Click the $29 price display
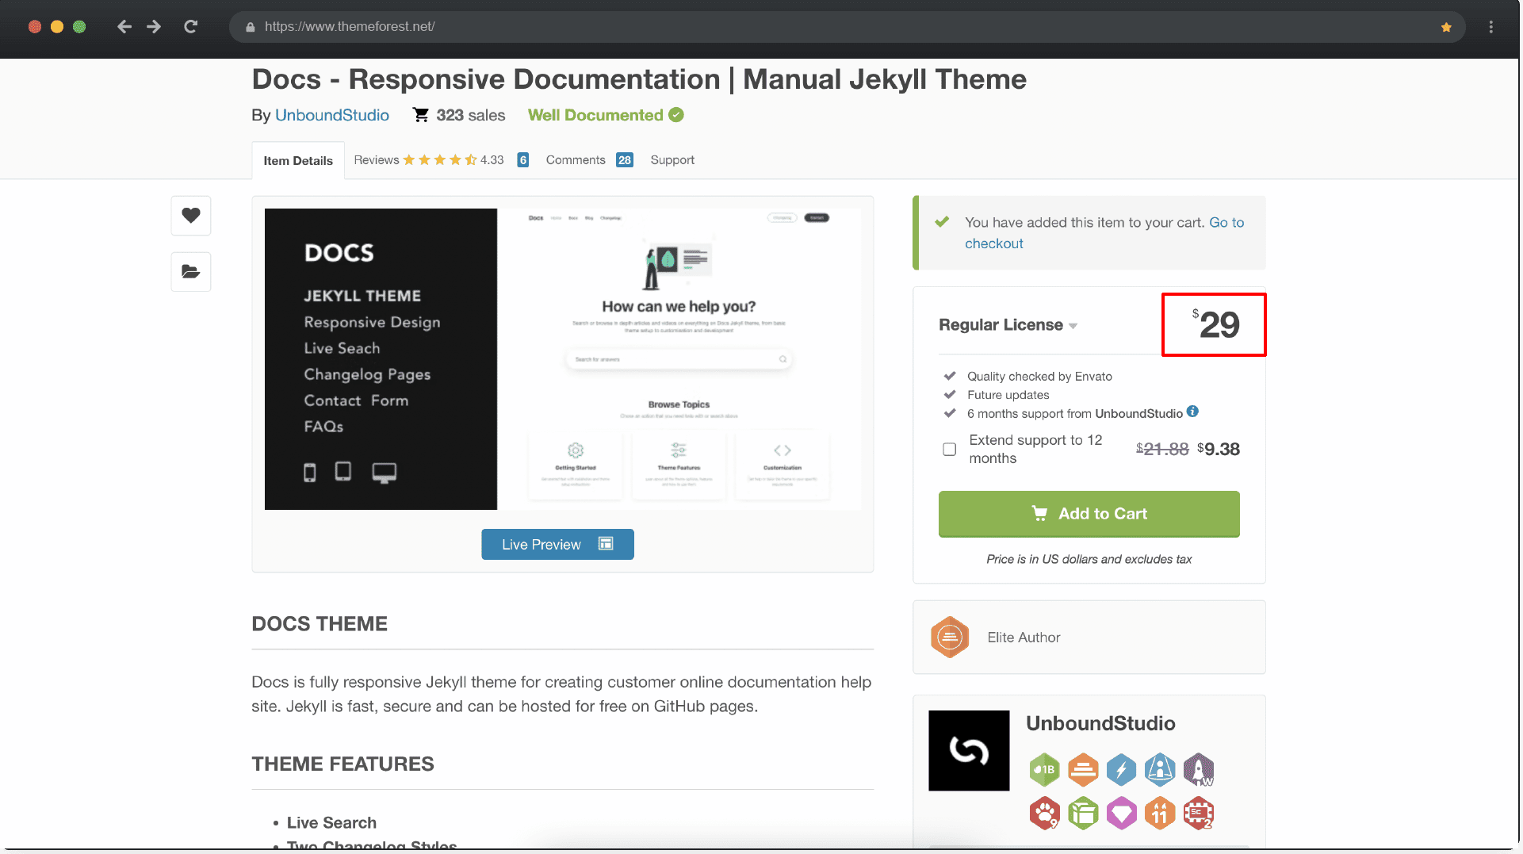 pyautogui.click(x=1215, y=324)
